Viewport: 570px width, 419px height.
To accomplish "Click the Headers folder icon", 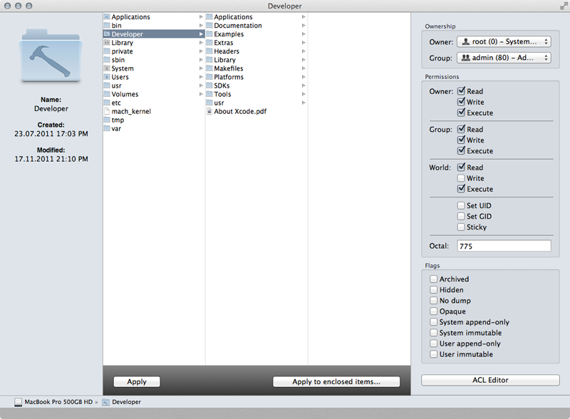I will click(x=209, y=51).
